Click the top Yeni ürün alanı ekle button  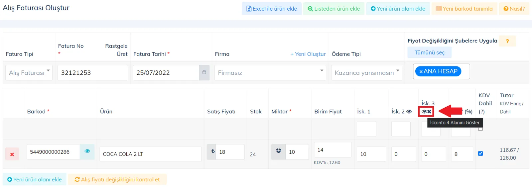click(398, 9)
